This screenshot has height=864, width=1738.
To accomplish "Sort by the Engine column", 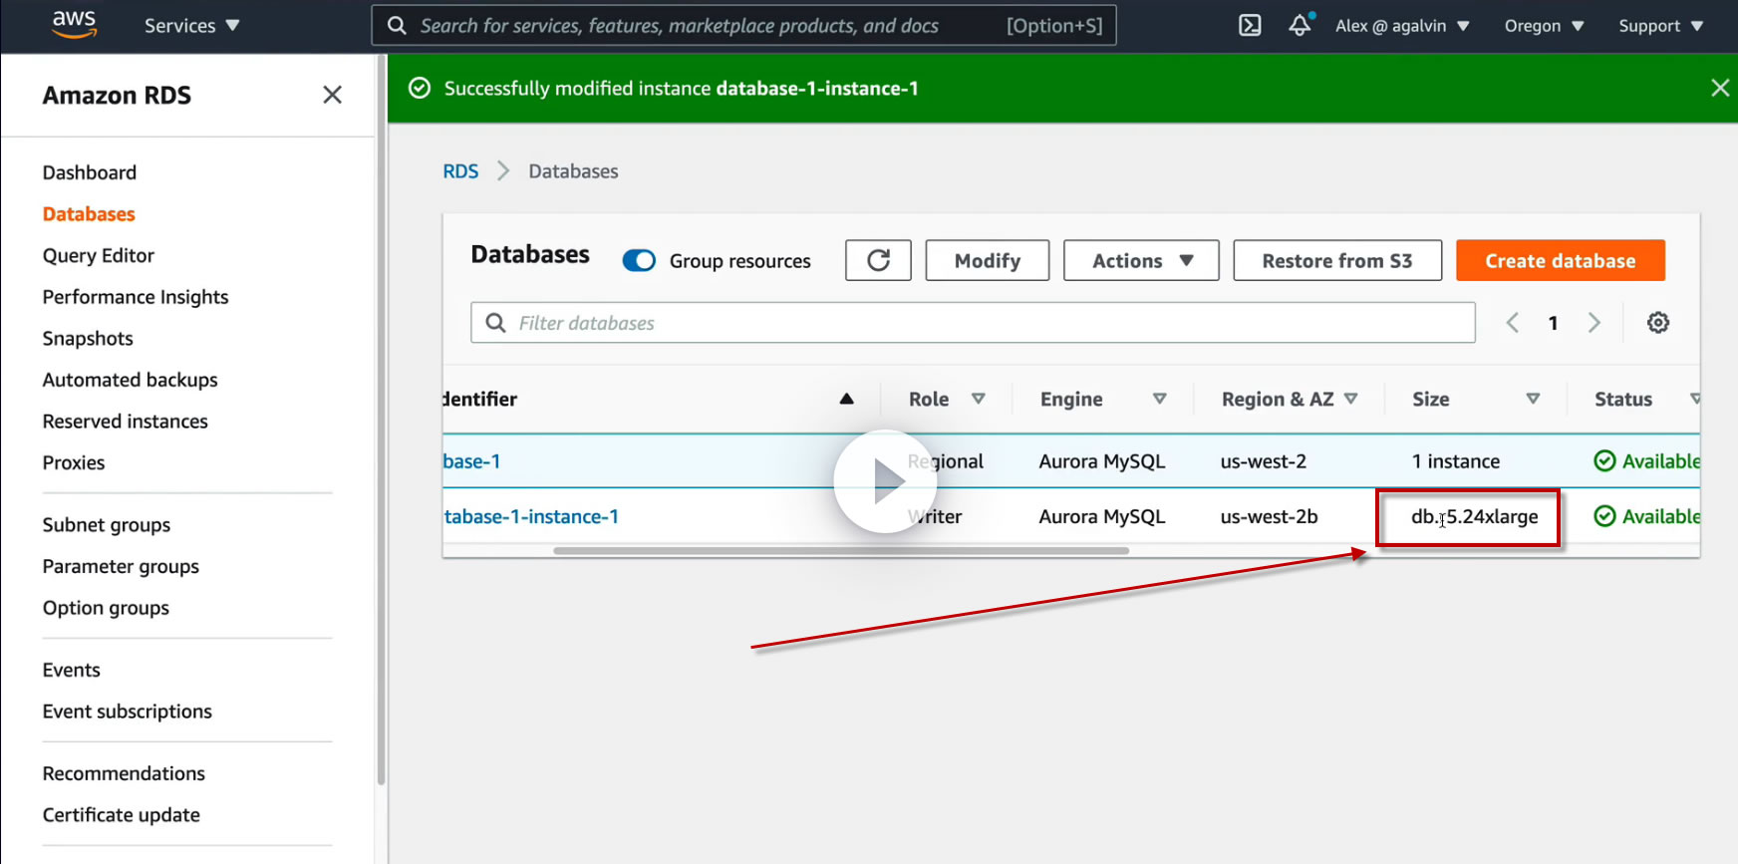I will pyautogui.click(x=1160, y=399).
